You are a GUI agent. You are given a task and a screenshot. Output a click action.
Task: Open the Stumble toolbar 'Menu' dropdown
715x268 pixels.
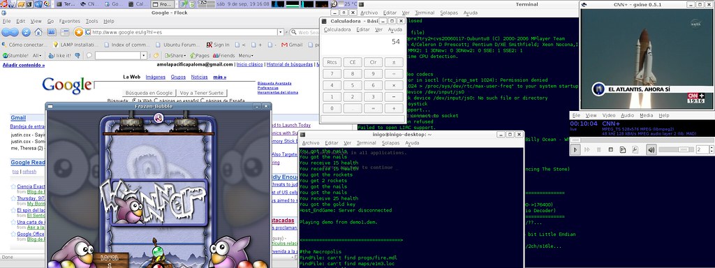tap(245, 56)
